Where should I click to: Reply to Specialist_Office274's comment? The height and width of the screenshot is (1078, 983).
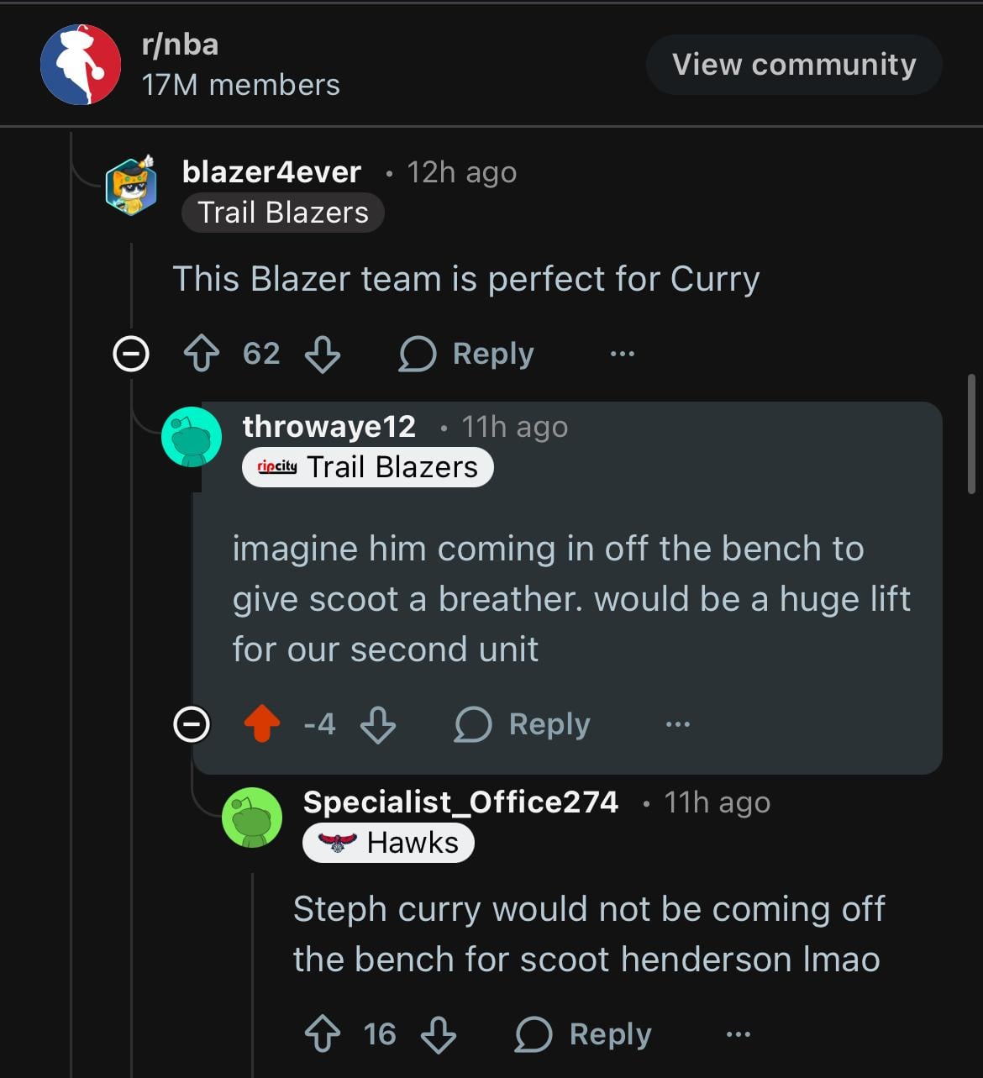click(x=584, y=1034)
